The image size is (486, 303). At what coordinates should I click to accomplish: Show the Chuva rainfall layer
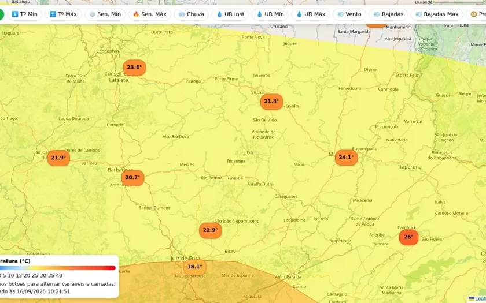(x=192, y=14)
